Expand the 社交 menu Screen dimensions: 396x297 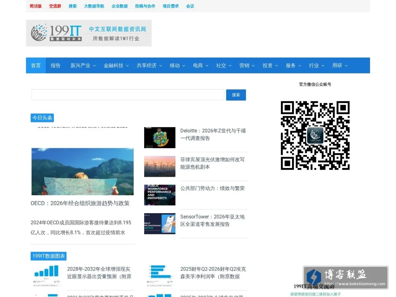click(224, 65)
